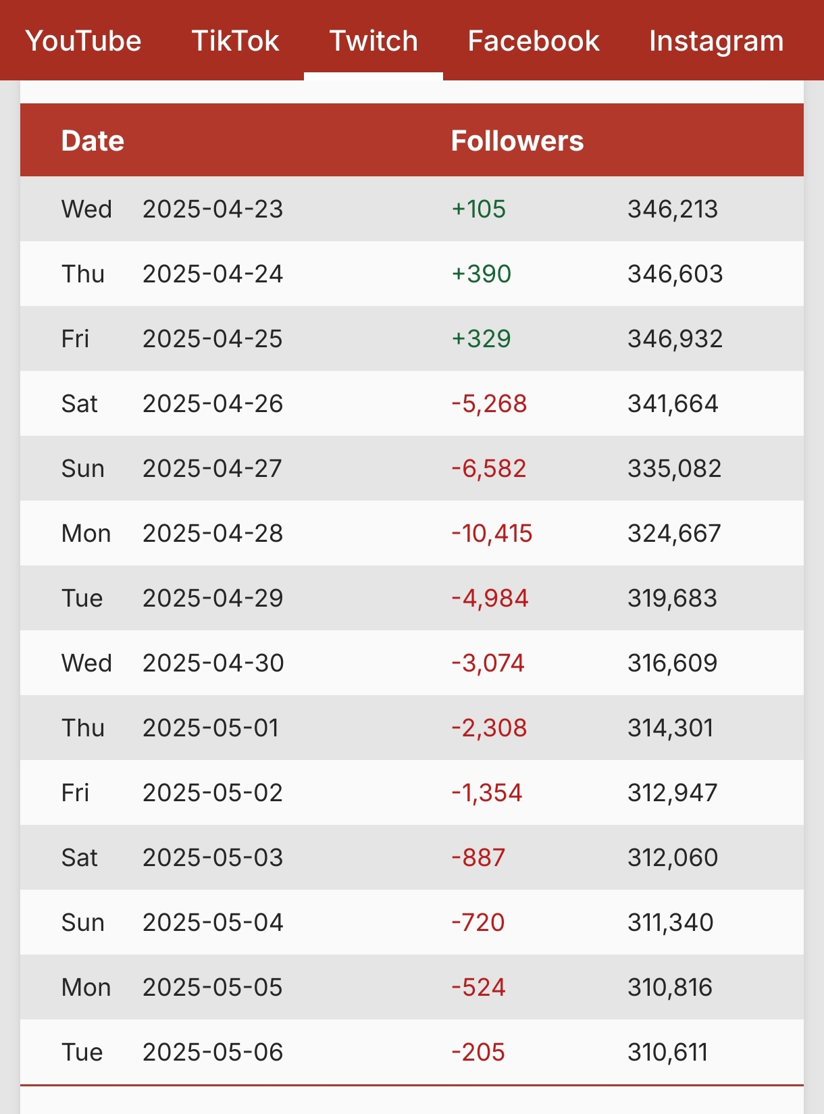Select the Fri 2025-05-02 row
Viewport: 824px width, 1114px height.
coord(412,792)
